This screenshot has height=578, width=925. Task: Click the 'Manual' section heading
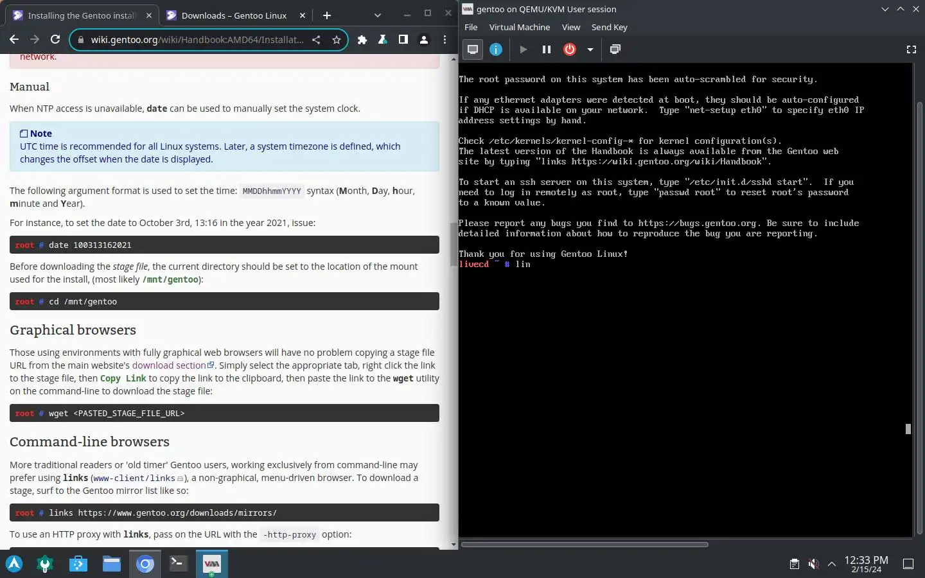[30, 87]
